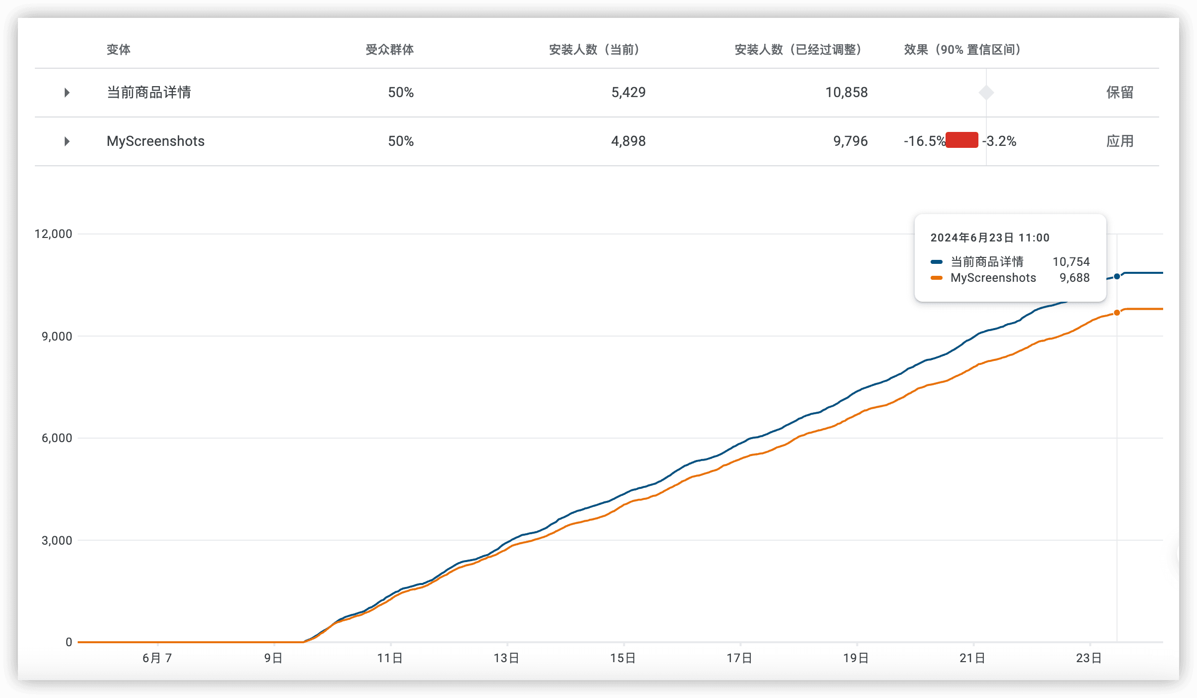Click the blue legend swatch in tooltip
Screen dimensions: 1197x698
pos(937,262)
